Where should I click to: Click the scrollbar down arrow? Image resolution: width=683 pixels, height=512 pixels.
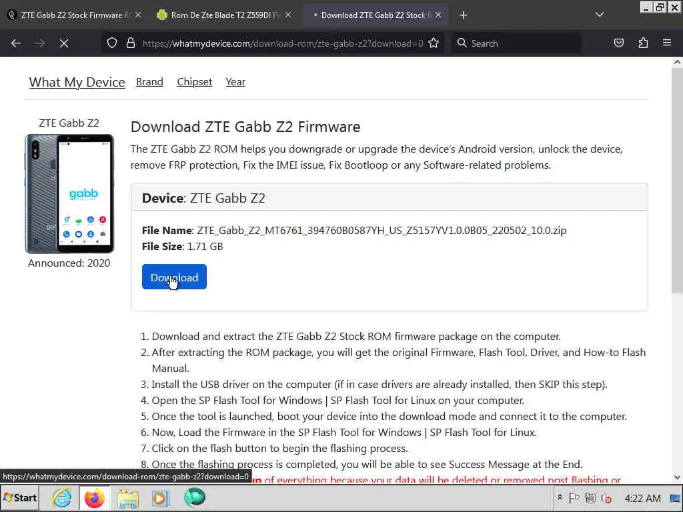(677, 477)
